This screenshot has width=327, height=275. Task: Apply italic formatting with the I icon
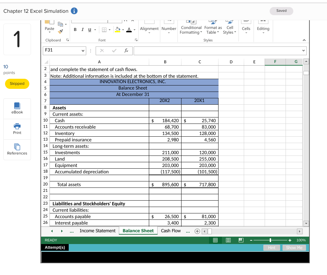pos(82,29)
